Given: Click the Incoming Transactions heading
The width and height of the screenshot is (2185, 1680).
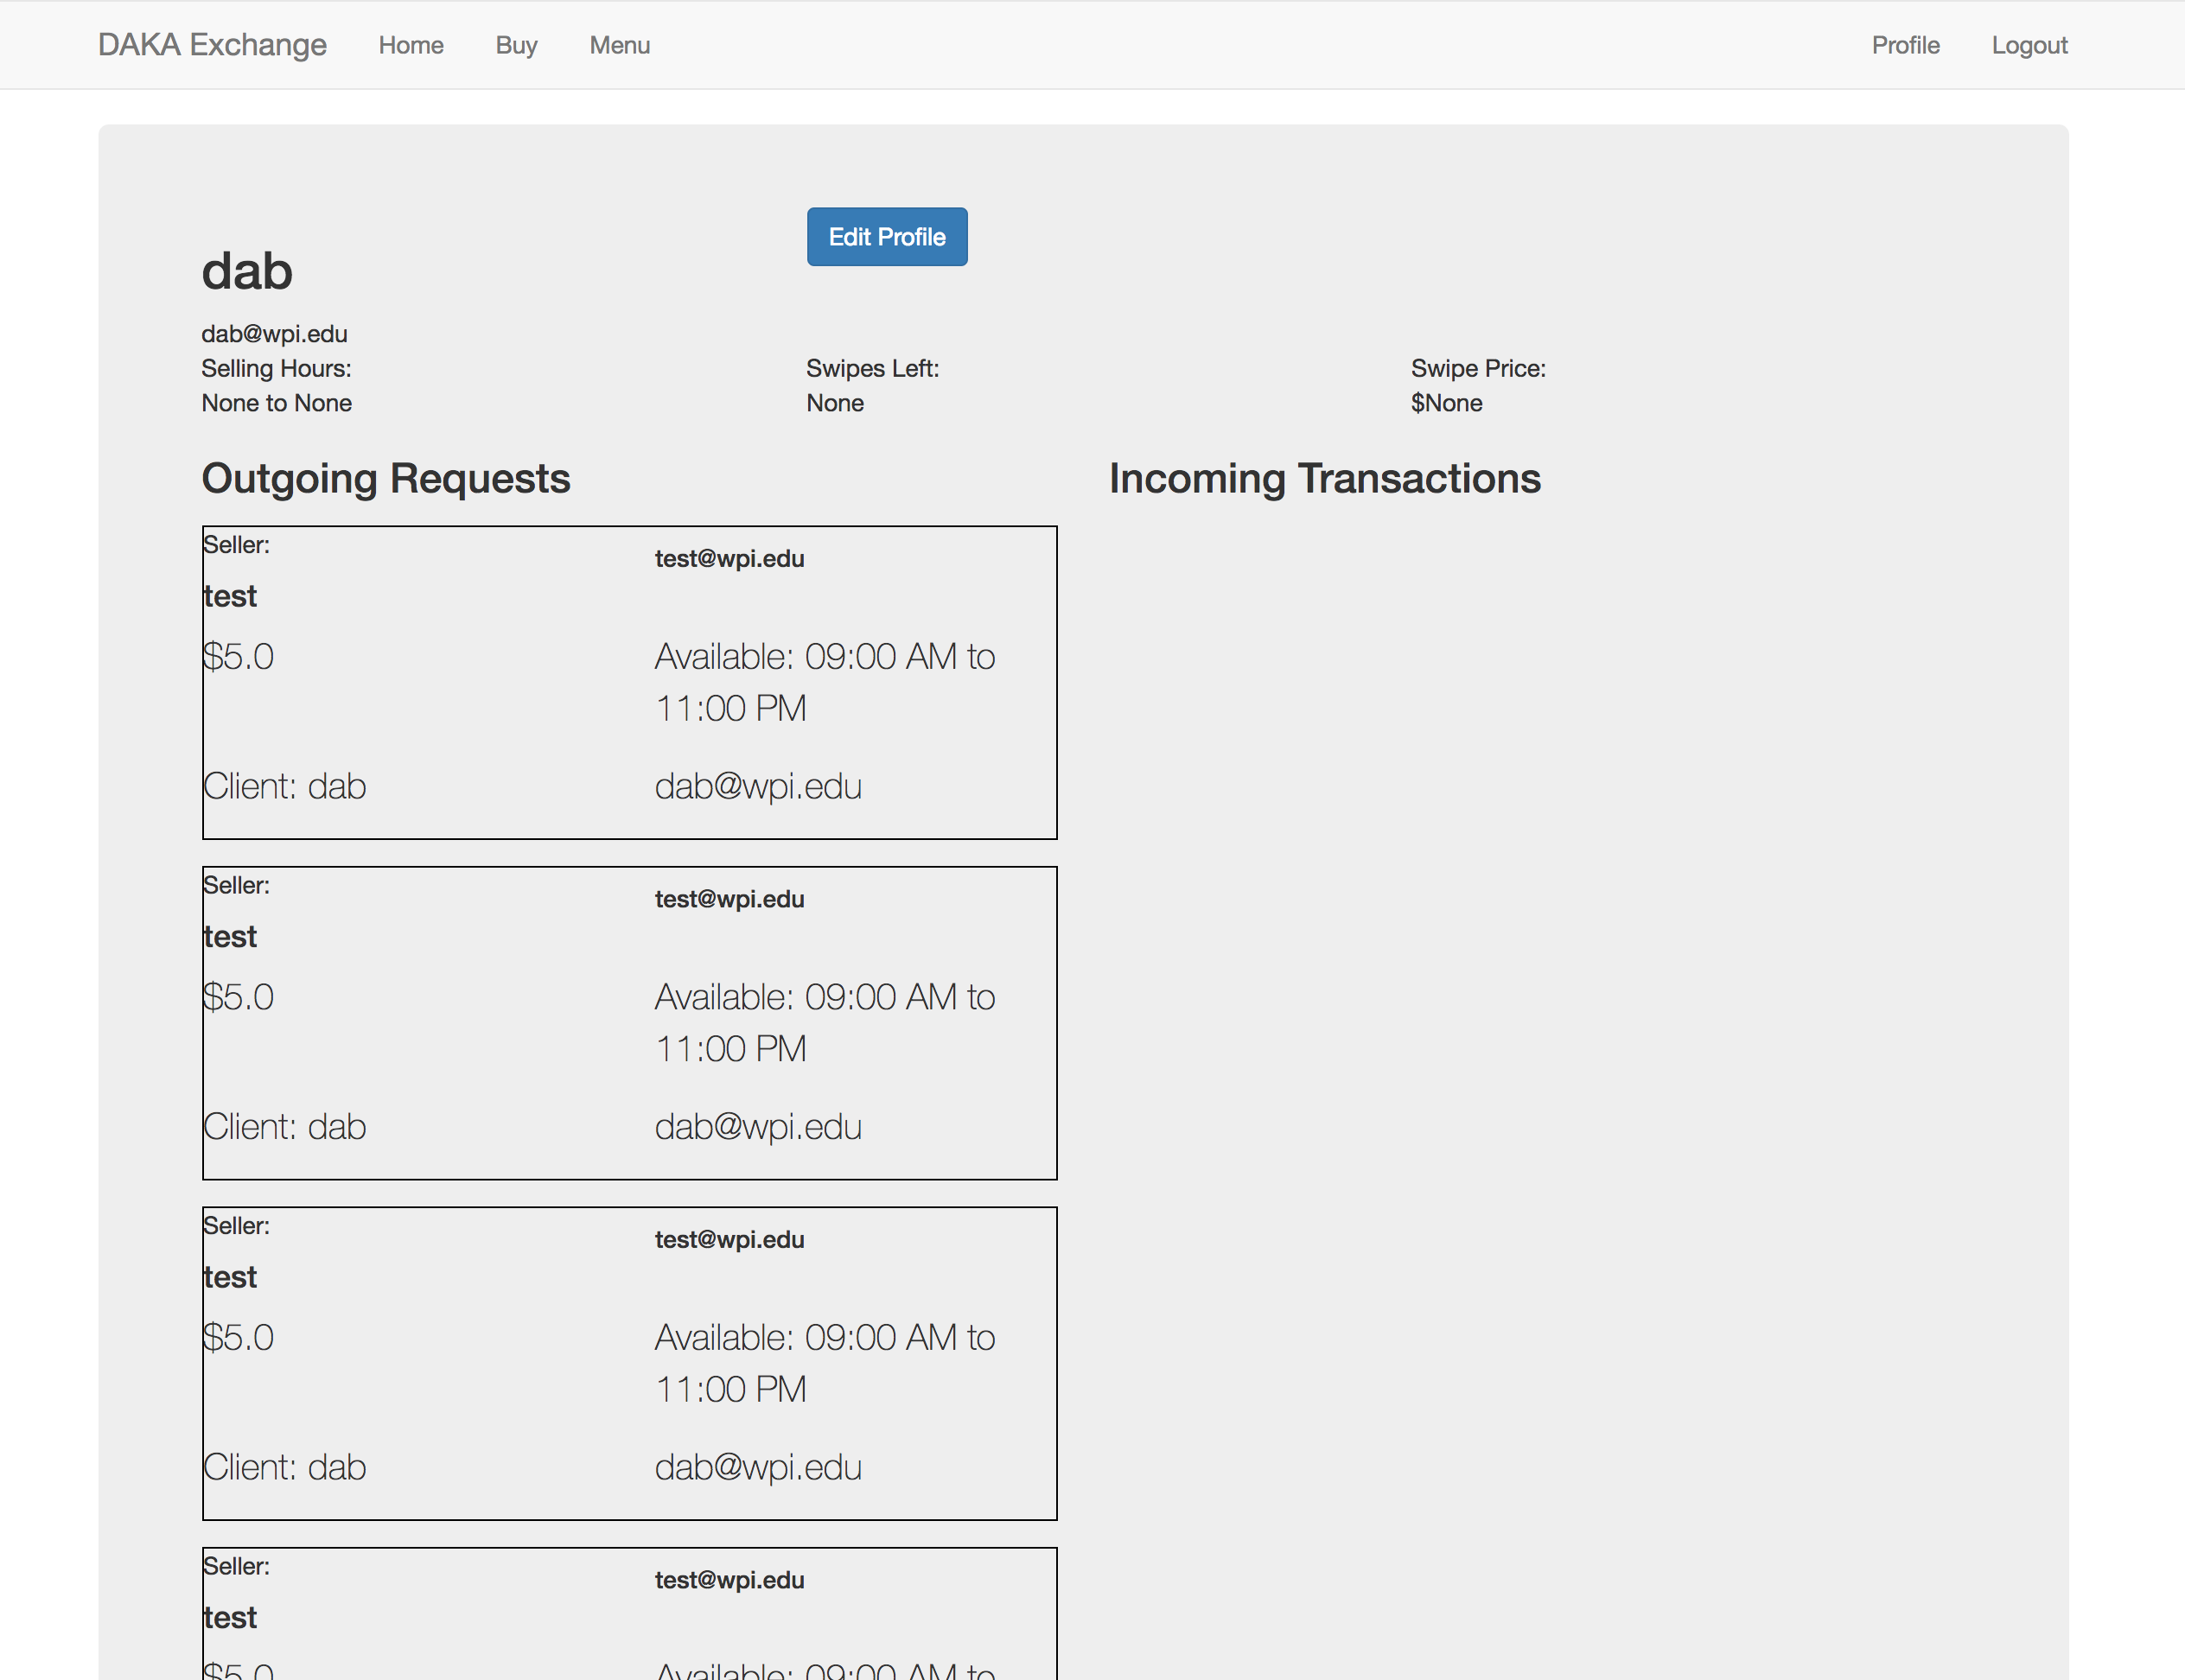Looking at the screenshot, I should 1324,478.
